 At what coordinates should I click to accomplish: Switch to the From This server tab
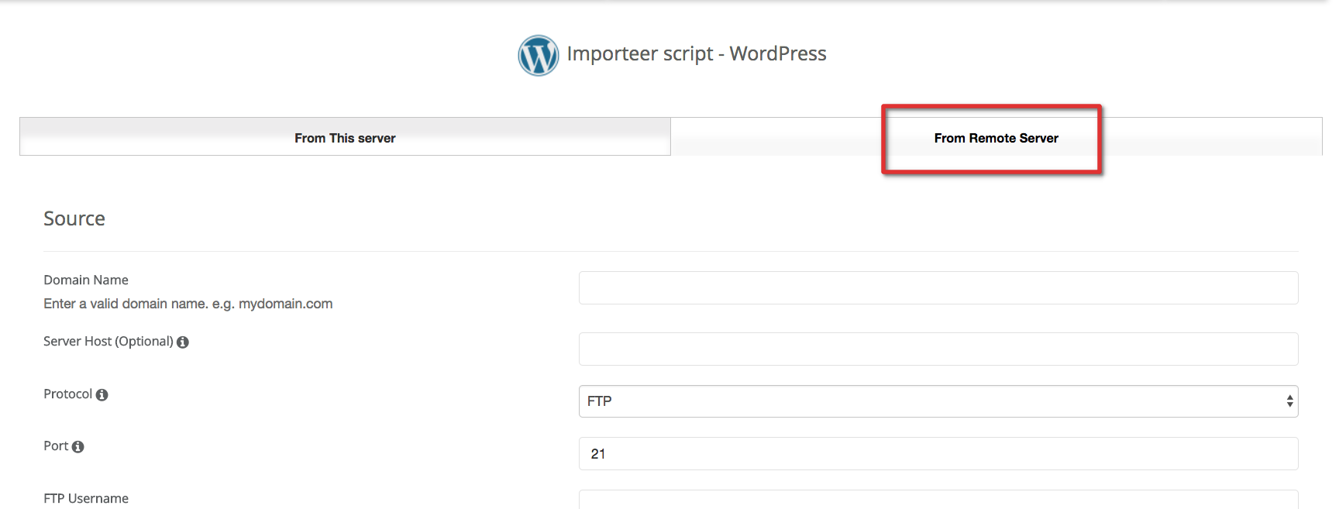coord(345,138)
